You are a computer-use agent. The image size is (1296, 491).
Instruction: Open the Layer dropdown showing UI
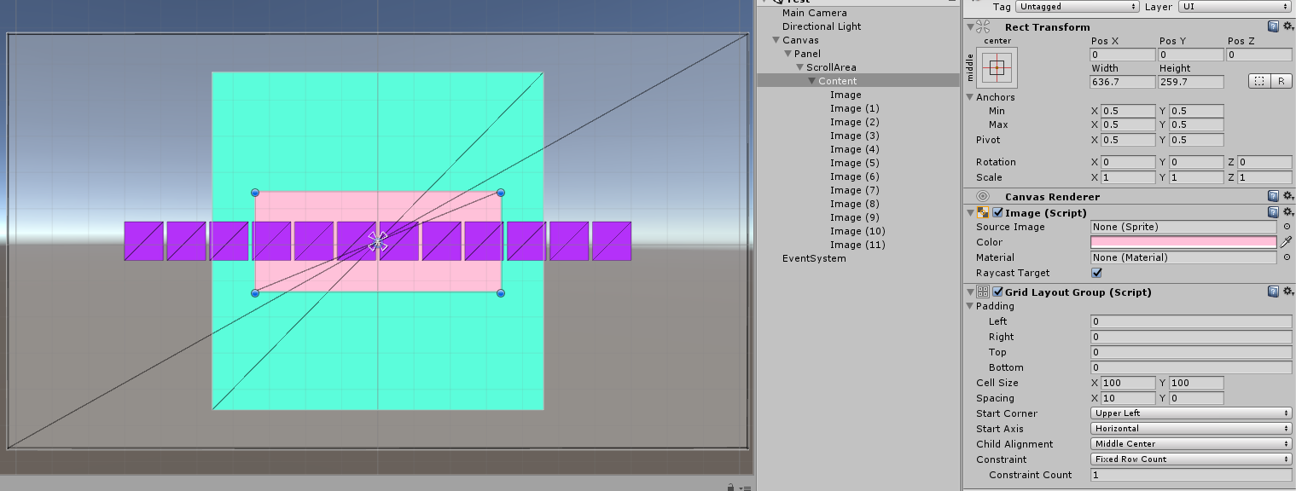[1234, 6]
